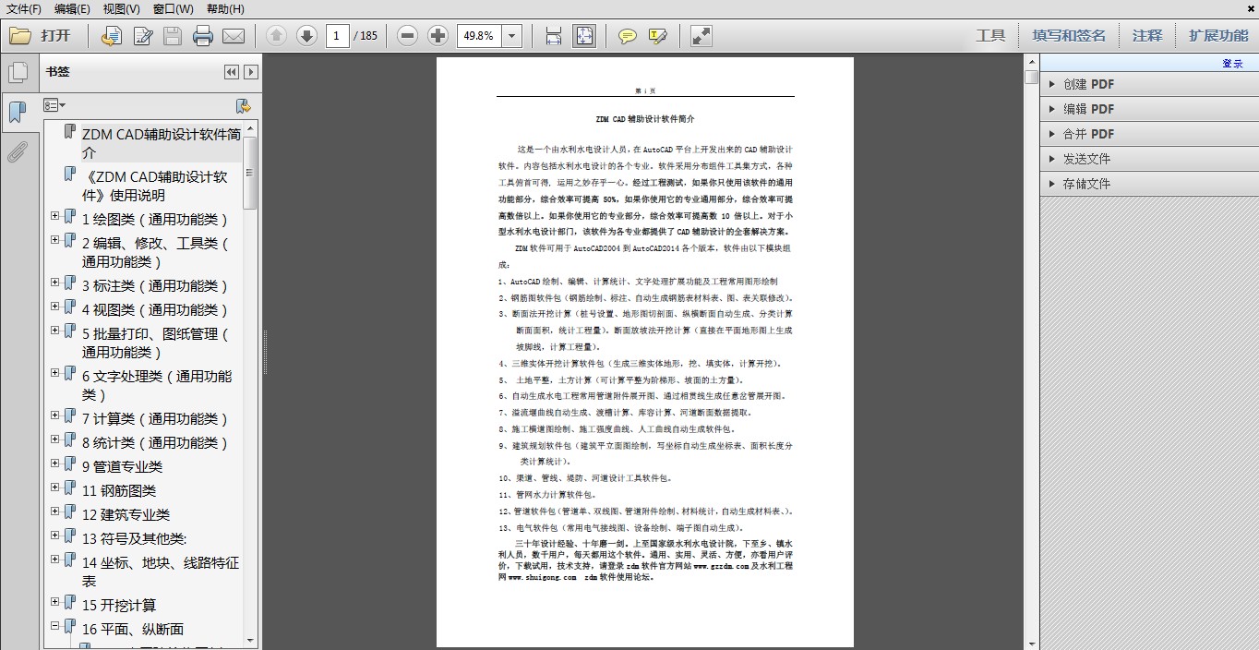Click the Create PDF toolbar icon
This screenshot has width=1259, height=650.
click(x=111, y=36)
